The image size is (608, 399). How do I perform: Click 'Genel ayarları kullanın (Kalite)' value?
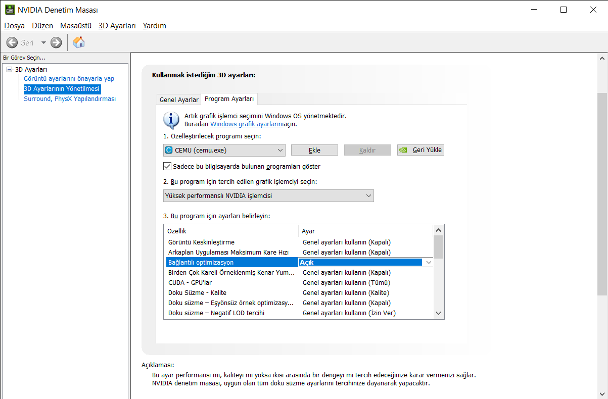(x=346, y=292)
